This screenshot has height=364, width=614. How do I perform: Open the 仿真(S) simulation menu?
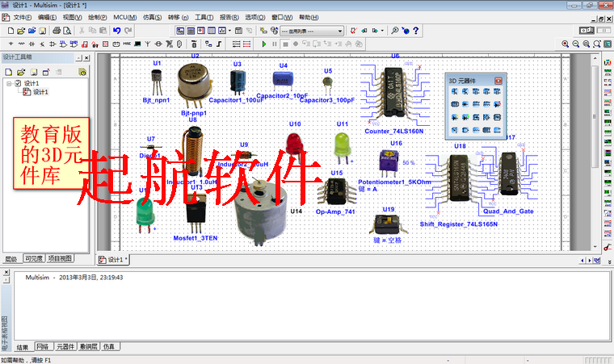(151, 17)
